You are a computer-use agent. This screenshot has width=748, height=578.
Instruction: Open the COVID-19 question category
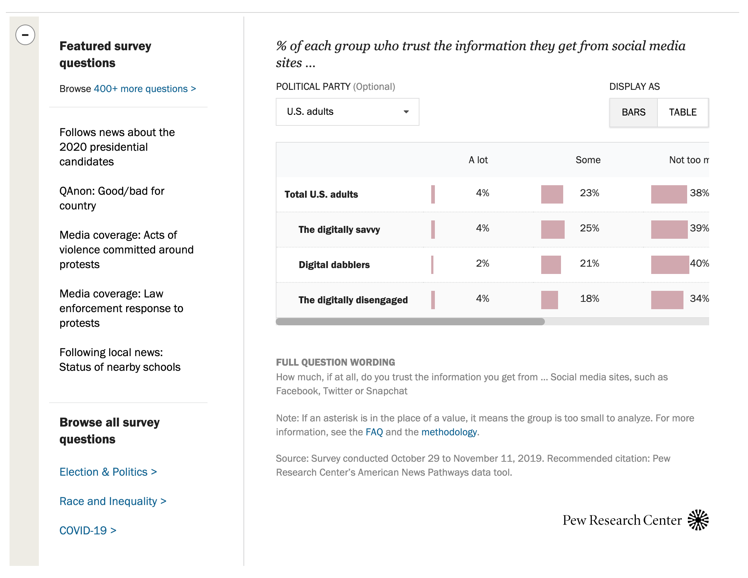point(87,530)
